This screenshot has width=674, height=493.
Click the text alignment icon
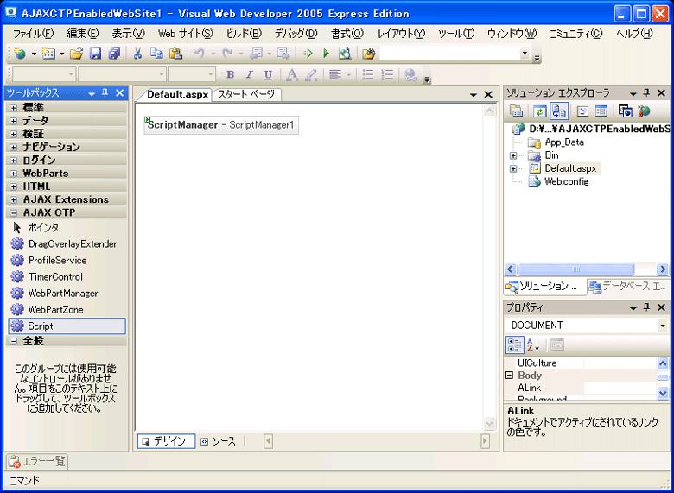point(335,75)
